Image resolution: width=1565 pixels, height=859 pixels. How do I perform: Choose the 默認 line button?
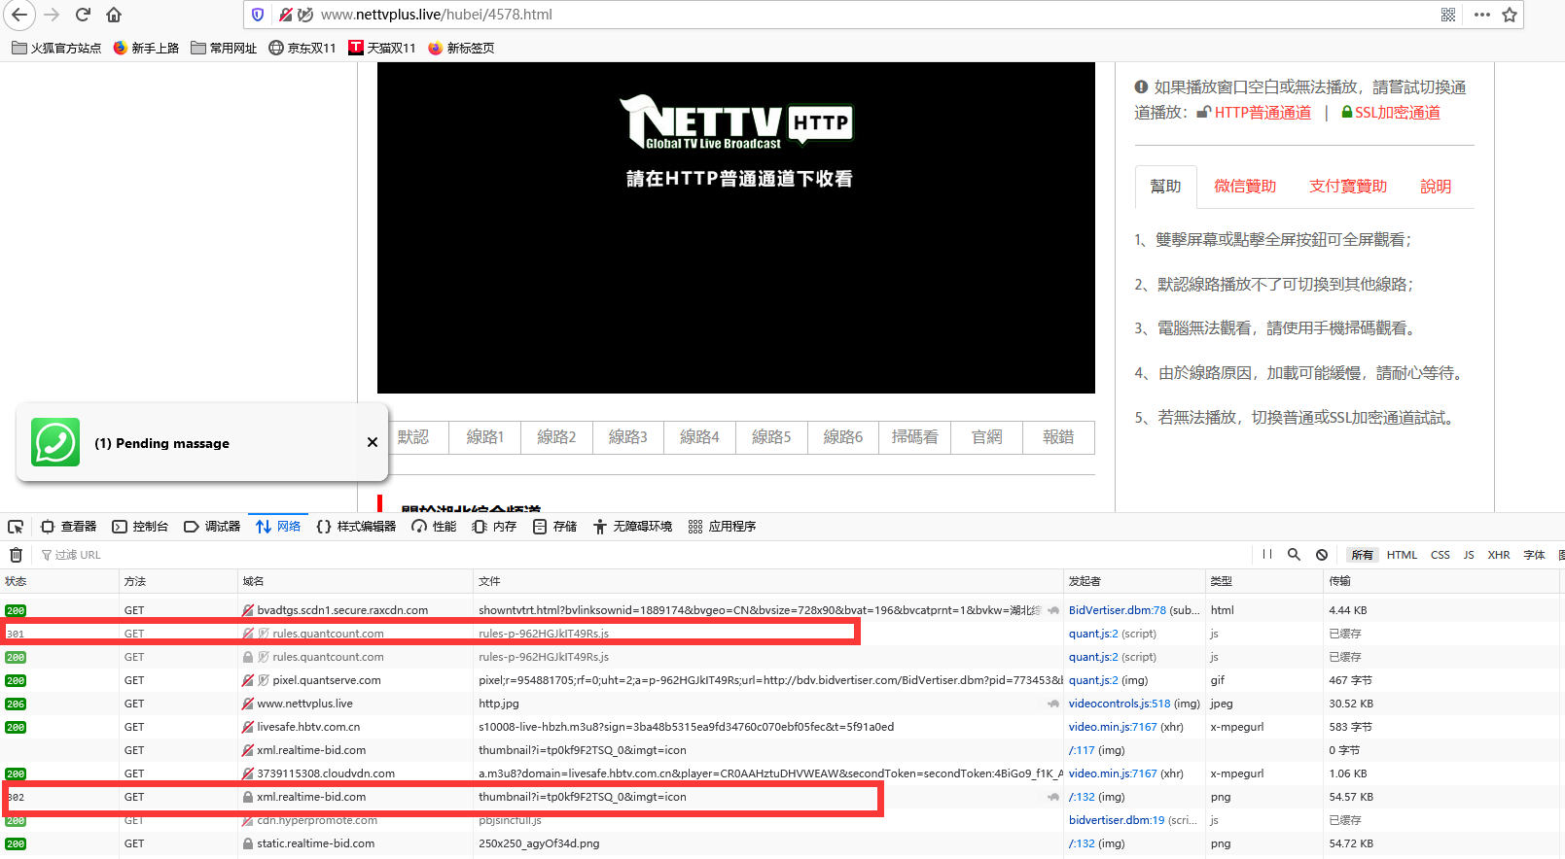tap(413, 437)
